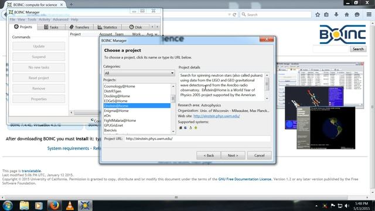The width and height of the screenshot is (375, 211).
Task: Click Firefox reload icon
Action: point(234,15)
